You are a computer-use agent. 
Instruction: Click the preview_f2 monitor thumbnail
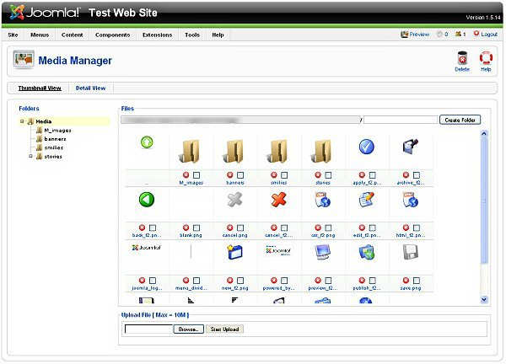(x=323, y=252)
